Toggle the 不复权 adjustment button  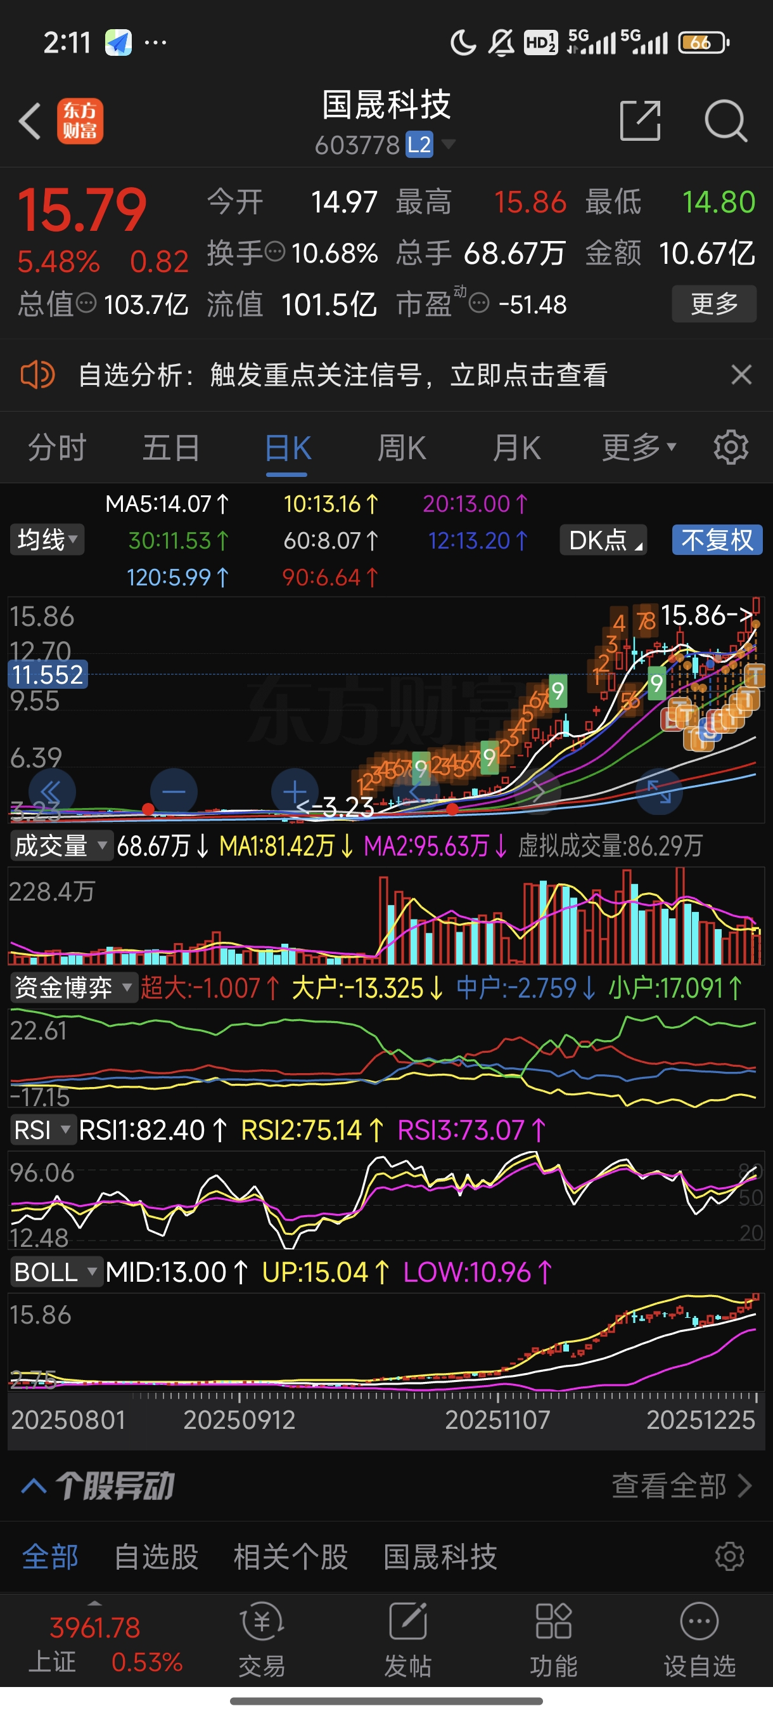coord(717,540)
